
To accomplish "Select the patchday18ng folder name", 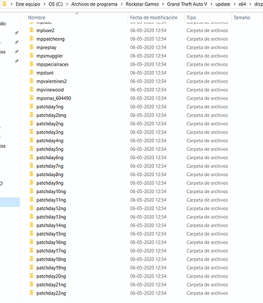I will coord(51,259).
